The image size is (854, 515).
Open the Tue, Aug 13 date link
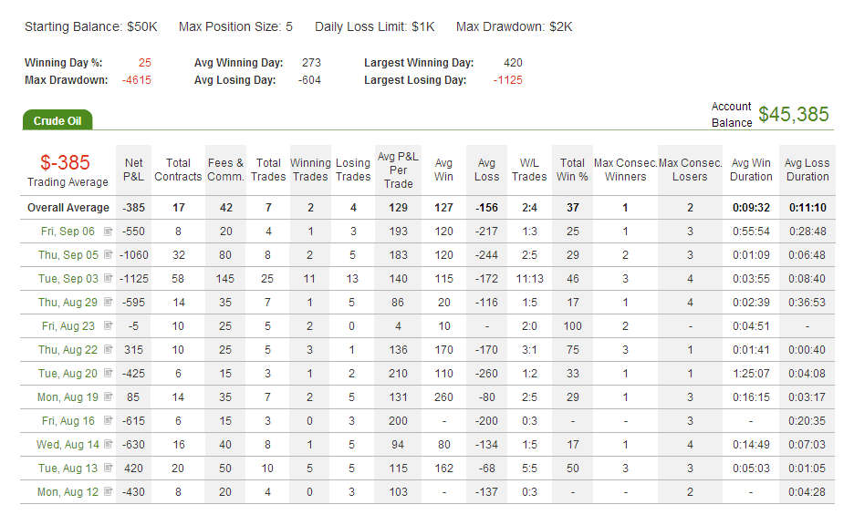point(68,469)
